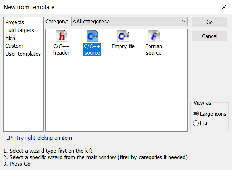
Task: Click the 'C/C++ header' label text
Action: (x=62, y=50)
